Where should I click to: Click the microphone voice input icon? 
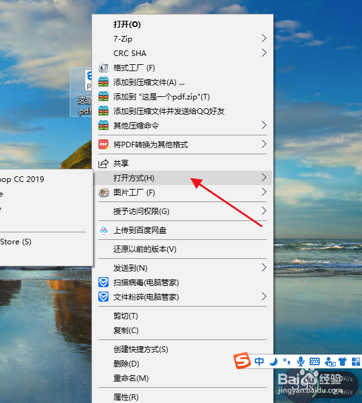point(300,361)
